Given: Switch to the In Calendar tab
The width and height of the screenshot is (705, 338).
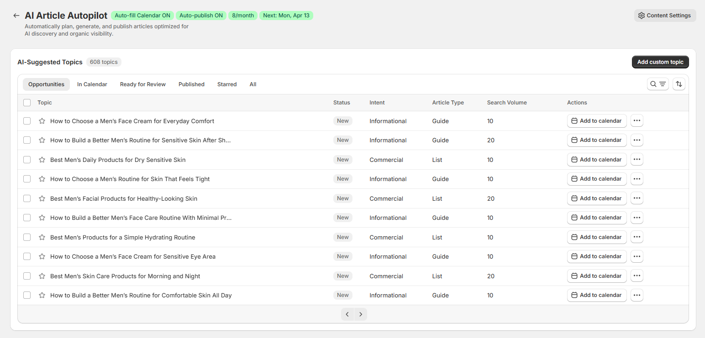Looking at the screenshot, I should click(92, 84).
